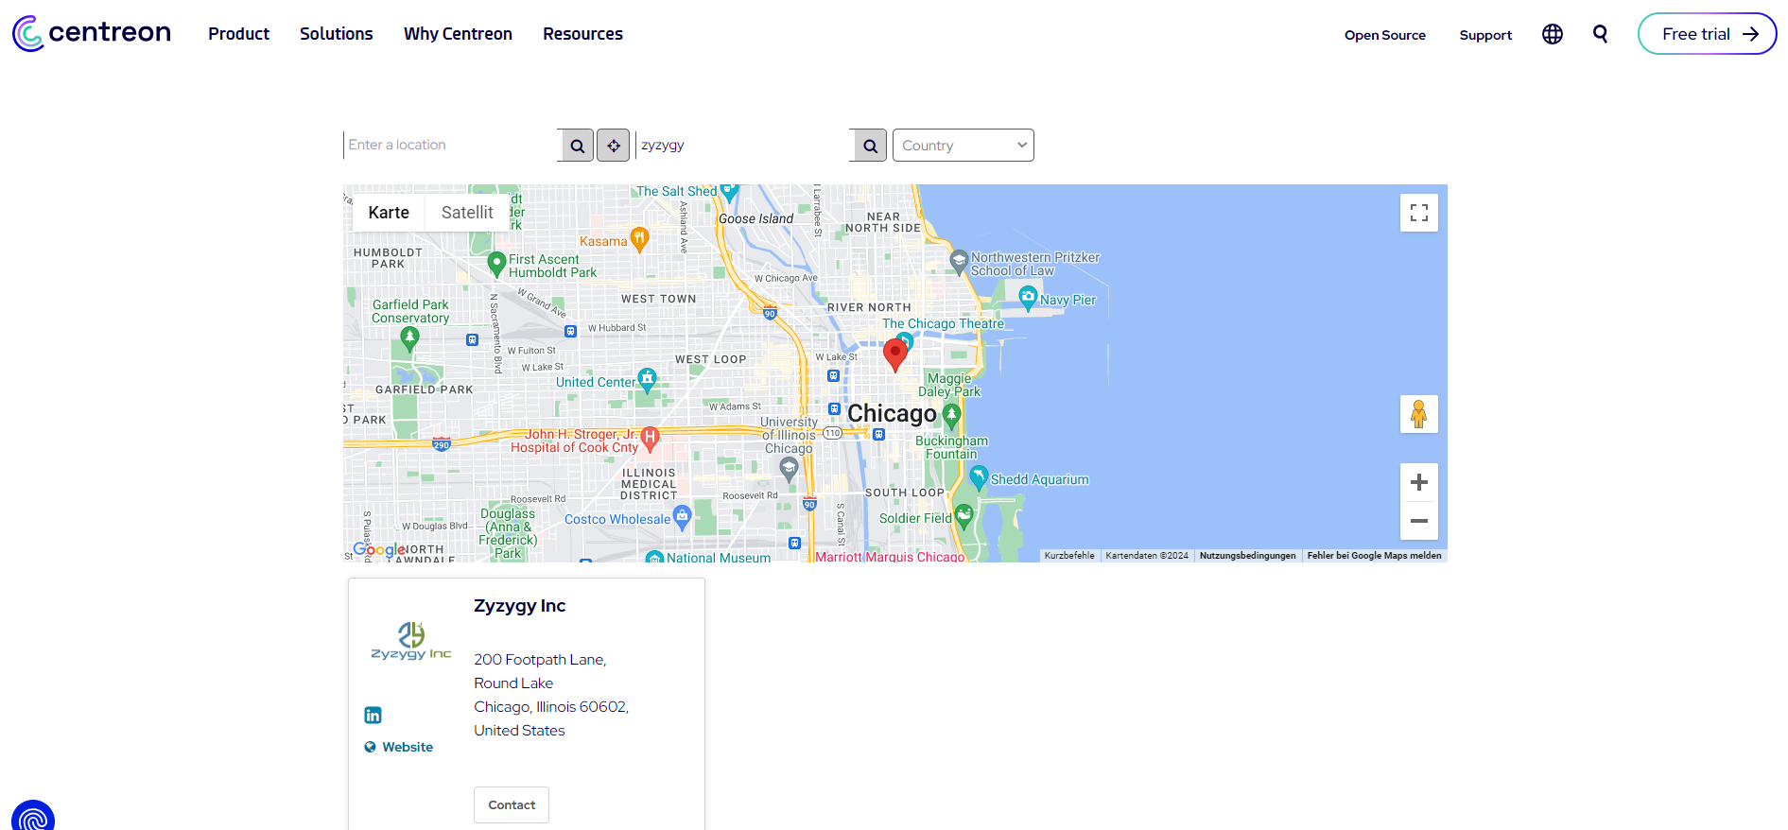Screen dimensions: 1788x830
Task: Focus the zyzygy keyword search field
Action: (742, 146)
